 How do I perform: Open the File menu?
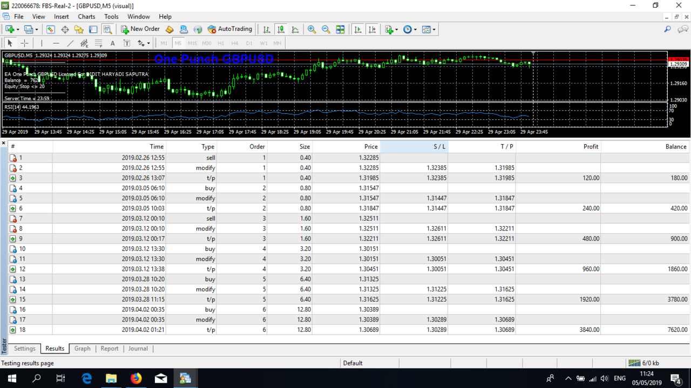tap(19, 17)
